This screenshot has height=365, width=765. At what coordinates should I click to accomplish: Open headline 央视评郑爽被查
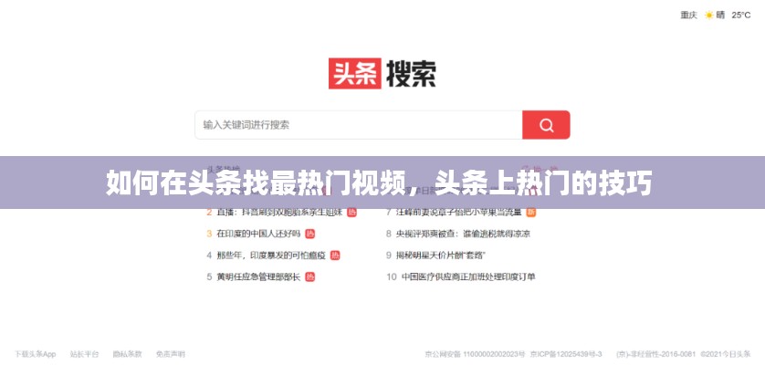463,234
